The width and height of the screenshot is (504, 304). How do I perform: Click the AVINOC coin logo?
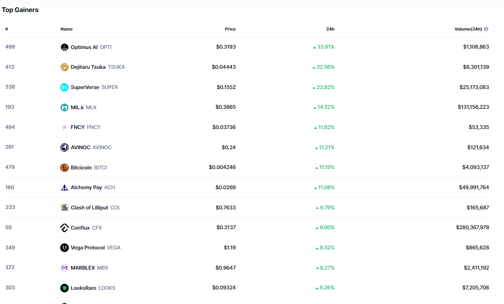(x=65, y=147)
